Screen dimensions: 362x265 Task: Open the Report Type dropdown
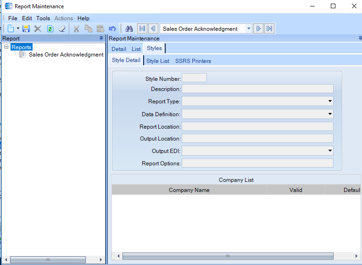[330, 101]
